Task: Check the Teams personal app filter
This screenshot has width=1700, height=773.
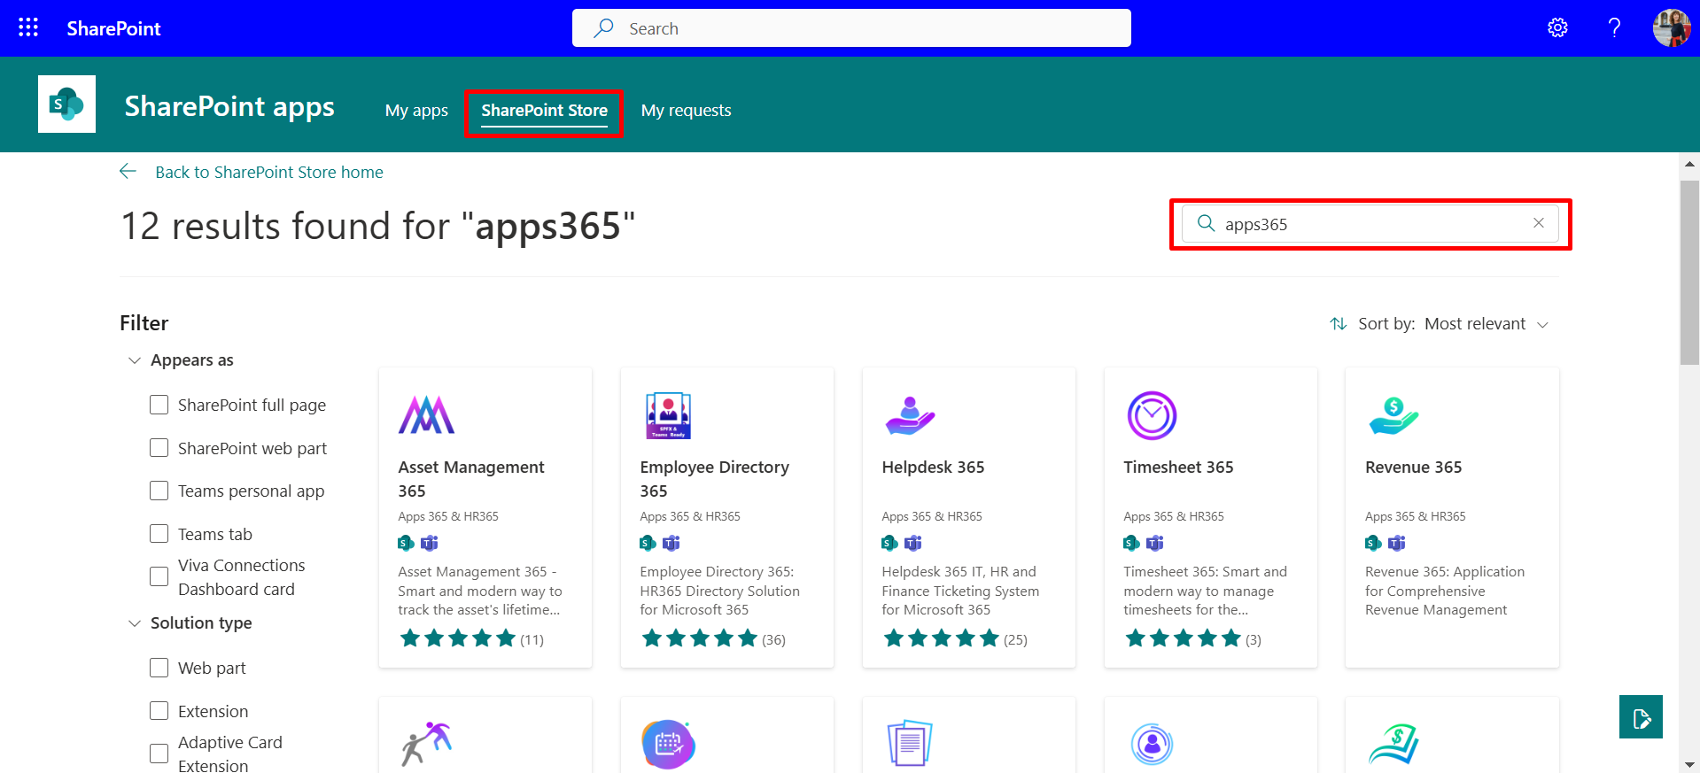Action: [x=159, y=491]
